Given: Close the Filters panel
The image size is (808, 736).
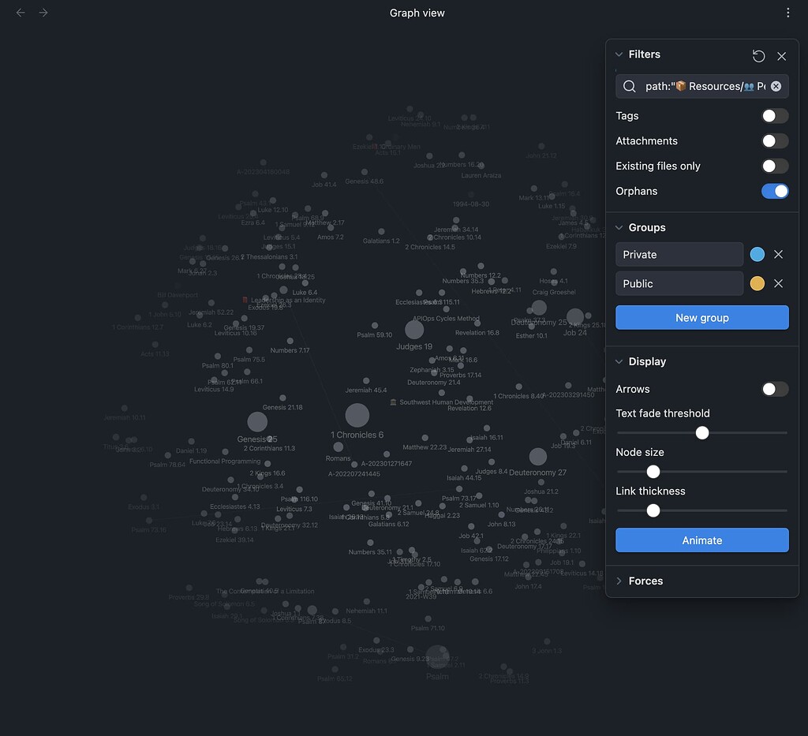Looking at the screenshot, I should coord(781,56).
